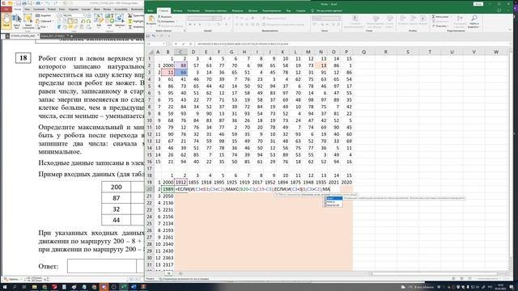The image size is (518, 291).
Task: Open the File tab in PDF editor
Action: click(6, 9)
